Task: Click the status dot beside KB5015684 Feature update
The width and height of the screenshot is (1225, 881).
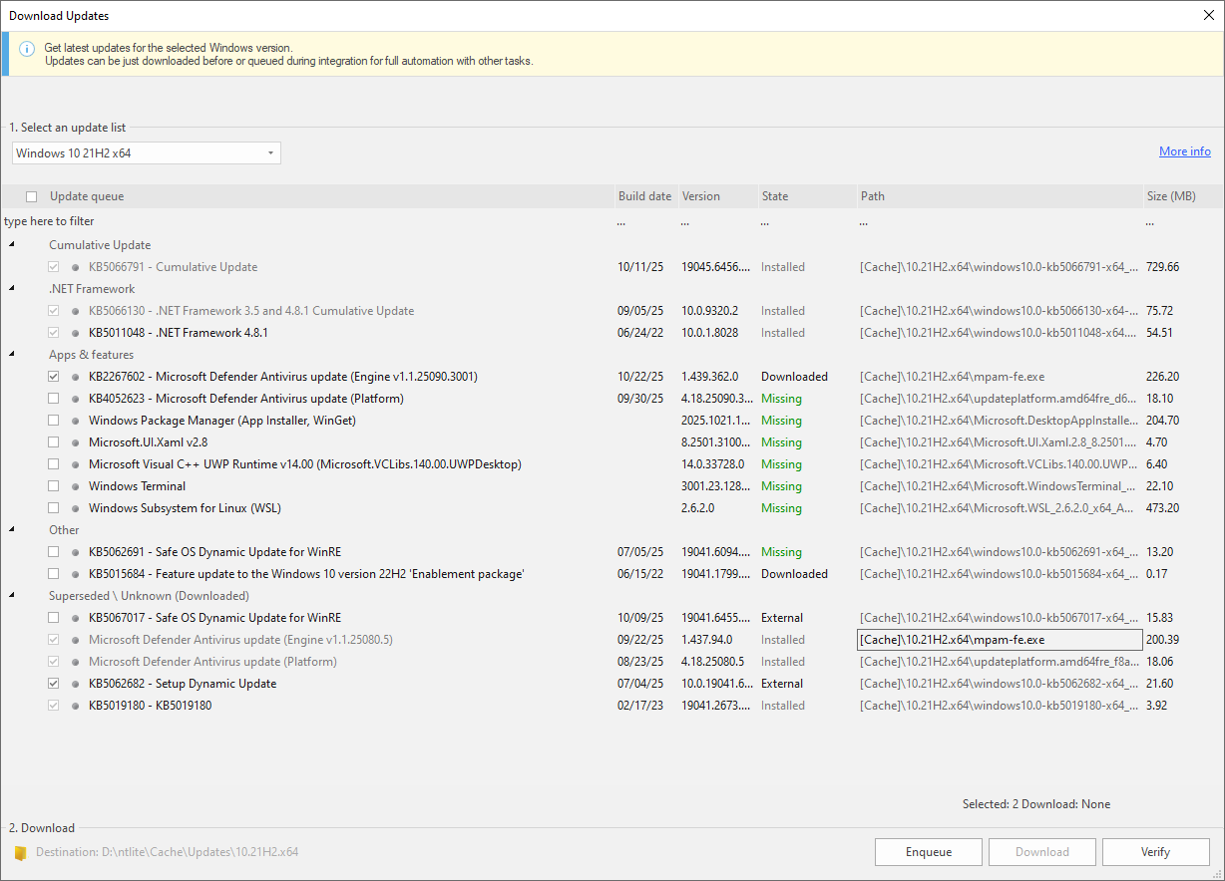Action: click(x=75, y=574)
